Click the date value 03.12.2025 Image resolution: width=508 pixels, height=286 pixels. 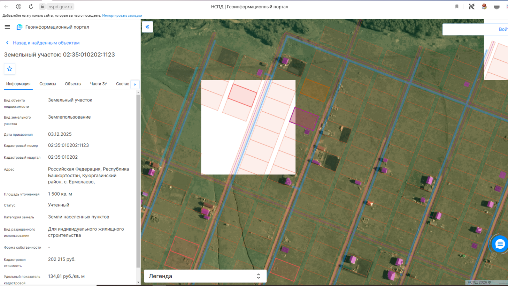[x=60, y=134]
